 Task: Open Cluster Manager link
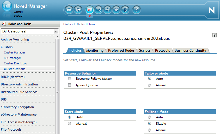[x=14, y=52]
